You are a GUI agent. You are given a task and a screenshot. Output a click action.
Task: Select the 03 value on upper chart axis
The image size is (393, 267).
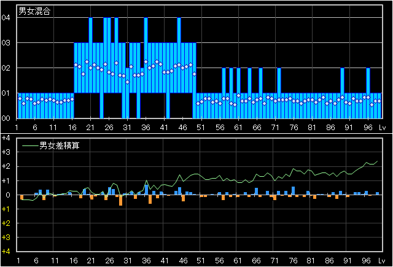[6, 43]
